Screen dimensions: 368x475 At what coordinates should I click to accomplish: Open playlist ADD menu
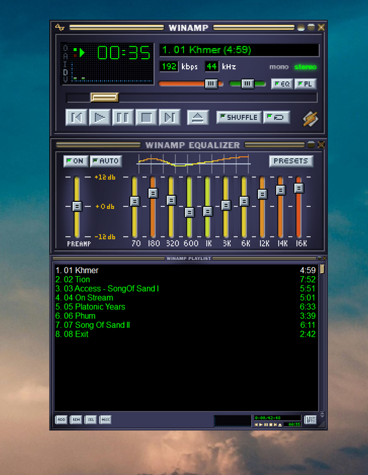[61, 420]
